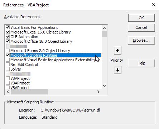Open Browse... to locate a reference file
The width and height of the screenshot is (159, 129).
coord(141,41)
